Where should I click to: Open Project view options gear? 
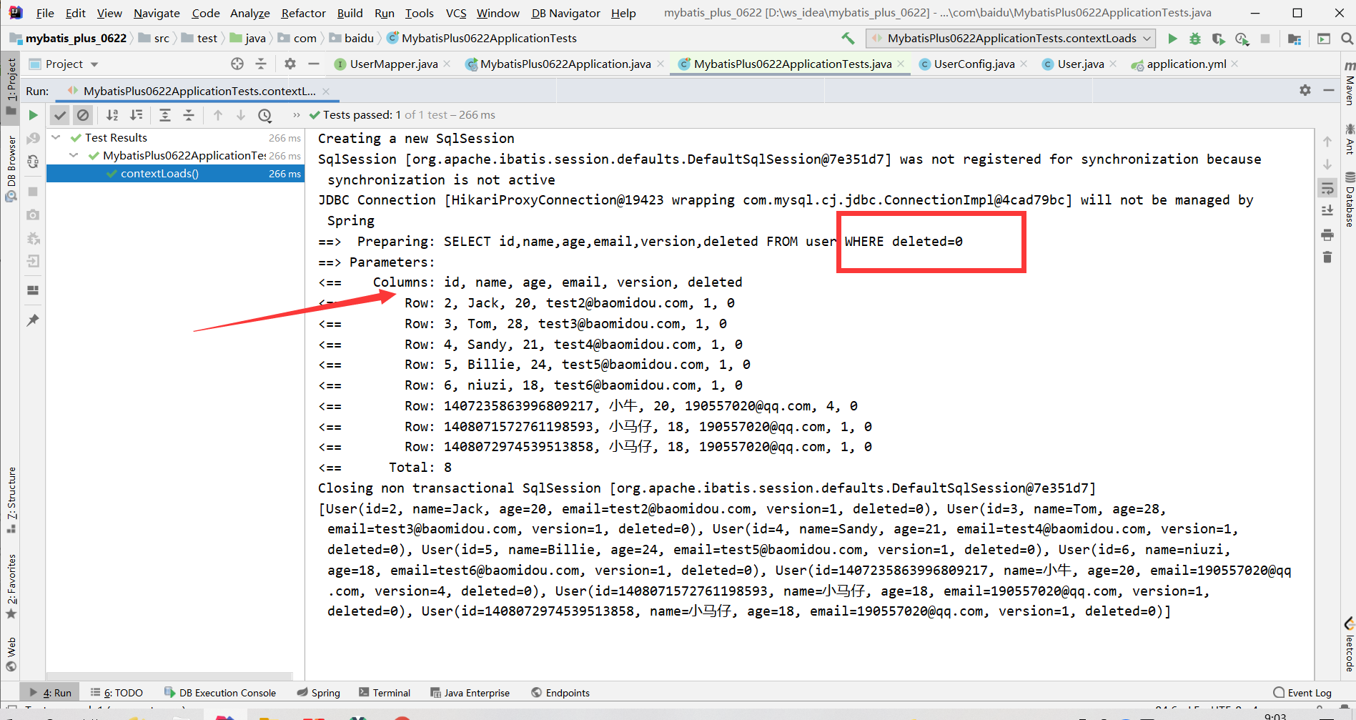point(290,64)
